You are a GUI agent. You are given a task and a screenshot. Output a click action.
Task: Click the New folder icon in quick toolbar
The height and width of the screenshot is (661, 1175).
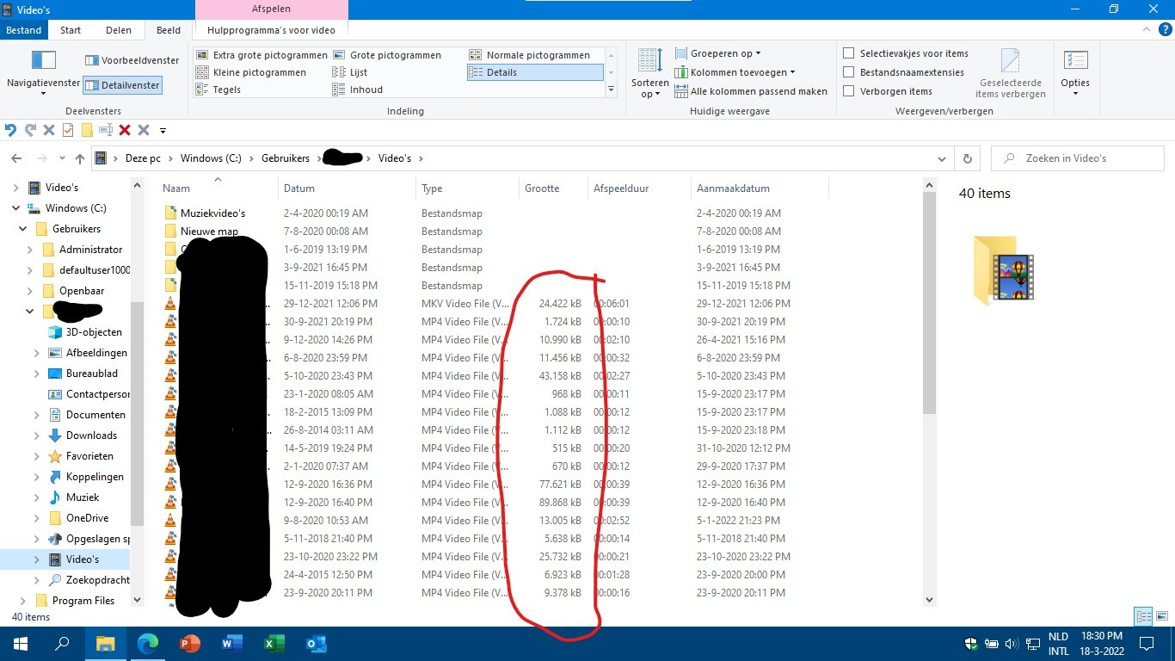pyautogui.click(x=87, y=130)
